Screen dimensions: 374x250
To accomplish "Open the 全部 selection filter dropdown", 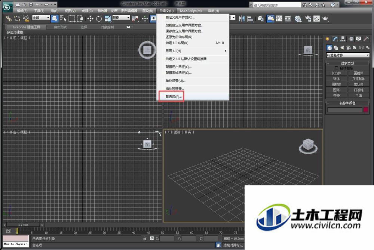I will [x=41, y=18].
